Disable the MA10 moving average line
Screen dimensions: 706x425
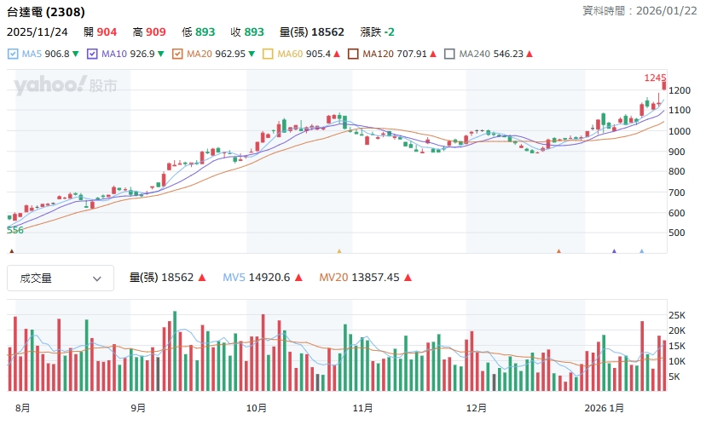tap(92, 54)
